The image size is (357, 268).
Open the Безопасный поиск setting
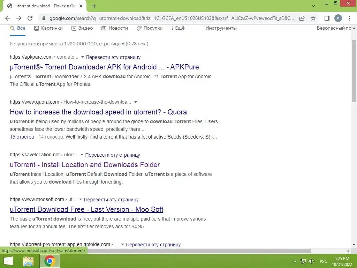coord(334,28)
